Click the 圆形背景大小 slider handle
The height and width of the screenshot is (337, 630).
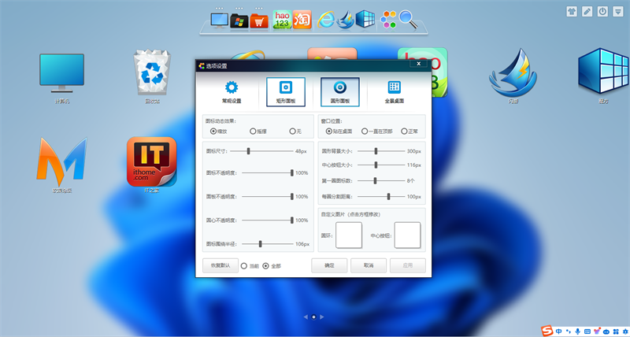click(376, 151)
